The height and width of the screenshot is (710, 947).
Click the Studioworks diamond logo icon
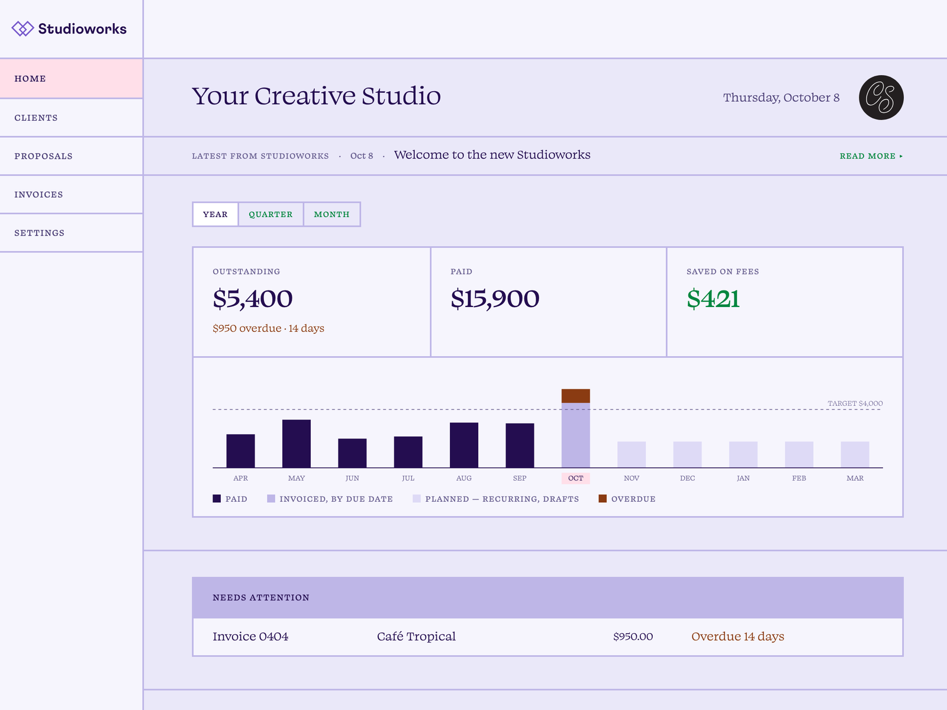[x=22, y=28]
